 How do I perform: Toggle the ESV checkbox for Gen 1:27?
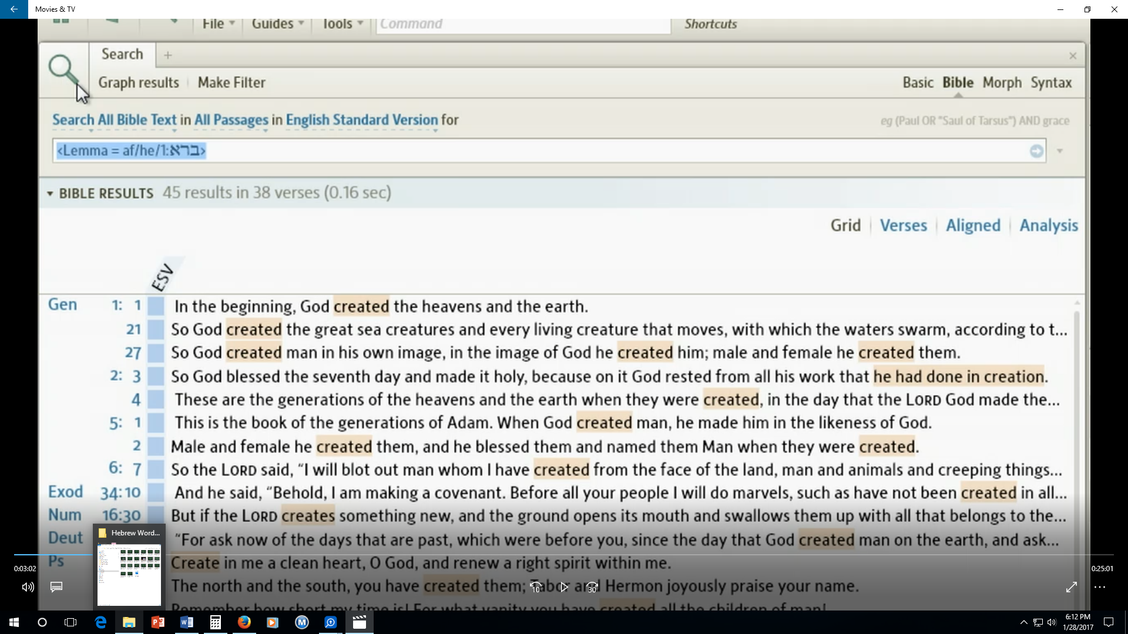coord(156,353)
